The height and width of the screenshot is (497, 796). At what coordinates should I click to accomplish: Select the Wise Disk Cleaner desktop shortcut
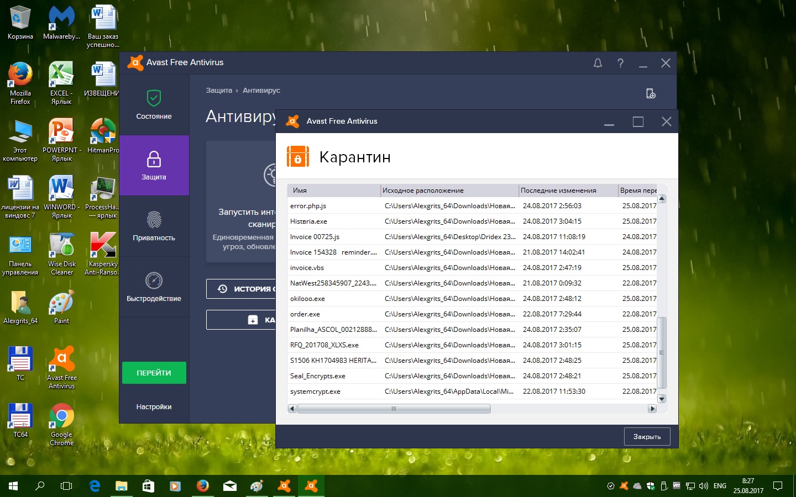(x=61, y=254)
